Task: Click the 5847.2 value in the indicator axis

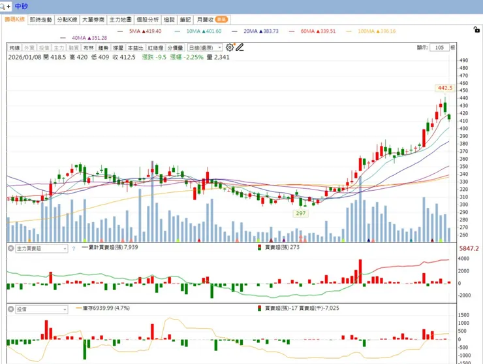Action: pos(469,248)
